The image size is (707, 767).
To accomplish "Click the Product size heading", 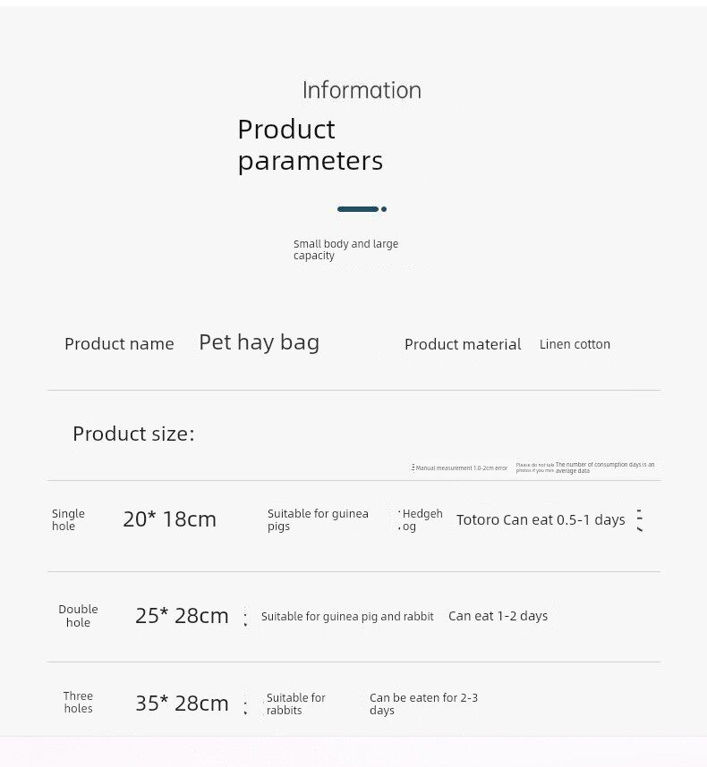I will pos(133,434).
